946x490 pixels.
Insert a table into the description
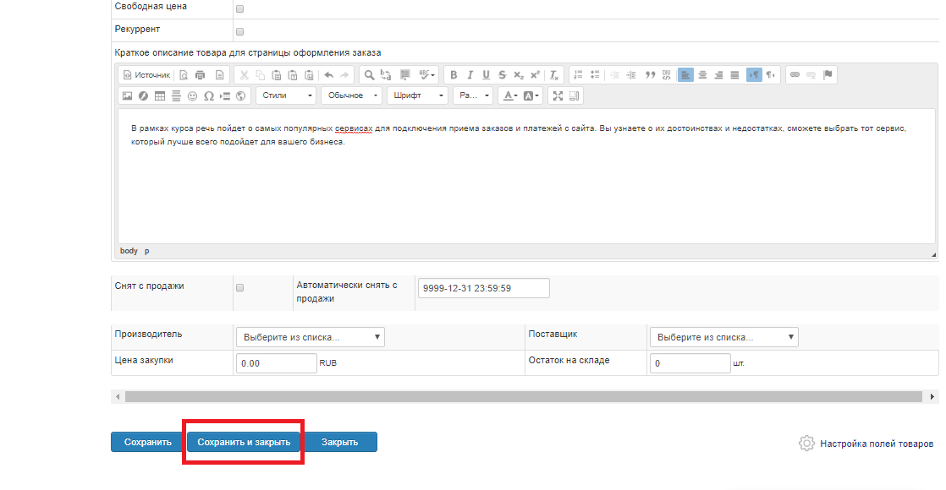tap(160, 95)
